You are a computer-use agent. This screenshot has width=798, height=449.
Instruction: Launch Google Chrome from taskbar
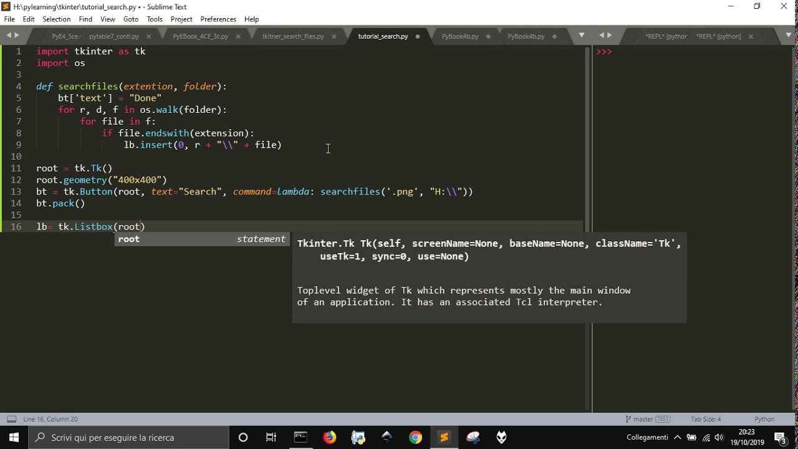pos(415,437)
